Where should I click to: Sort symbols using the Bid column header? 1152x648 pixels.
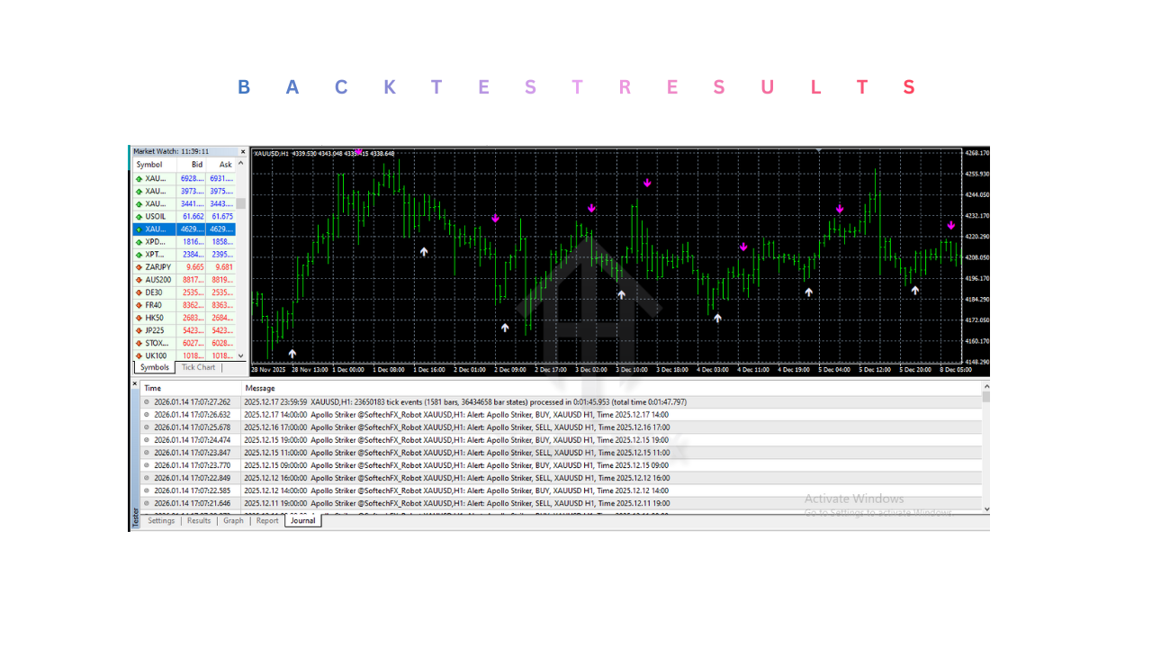coord(196,164)
